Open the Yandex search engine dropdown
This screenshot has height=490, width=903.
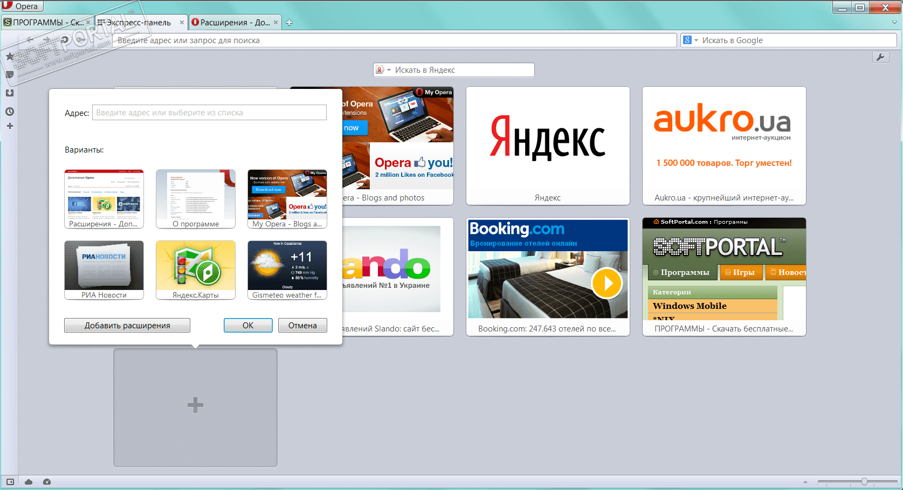[x=383, y=70]
